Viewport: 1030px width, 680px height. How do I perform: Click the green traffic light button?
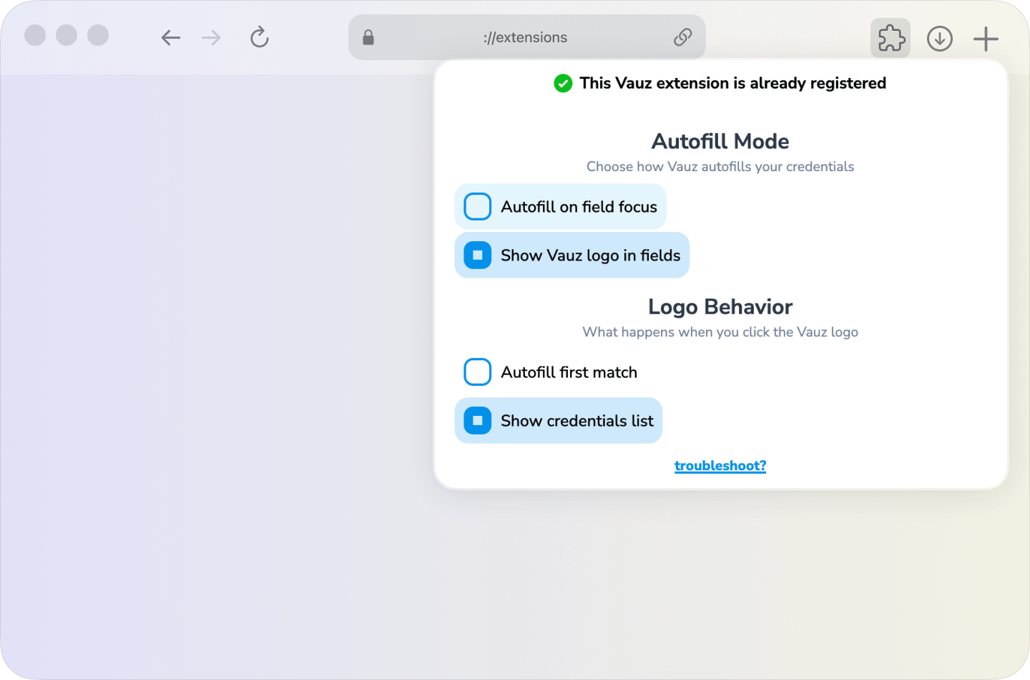point(98,35)
